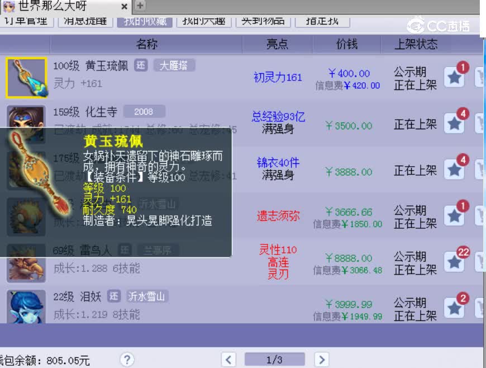This screenshot has width=486, height=368.
Task: Click the 黄玉琉佩 tooltip title
Action: click(113, 141)
